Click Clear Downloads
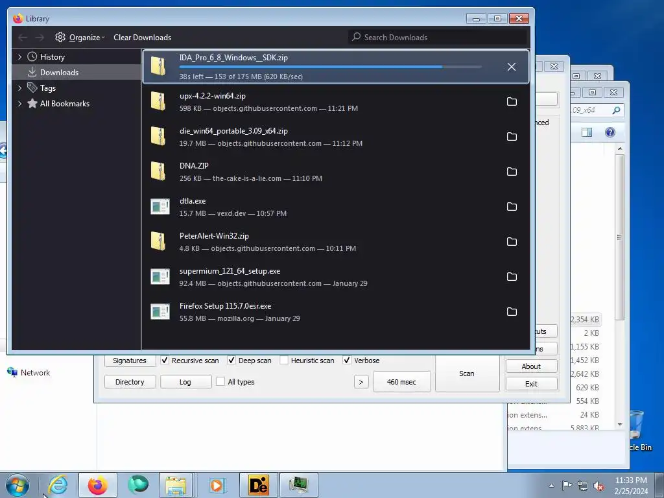This screenshot has height=498, width=664. click(x=142, y=38)
